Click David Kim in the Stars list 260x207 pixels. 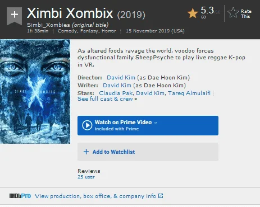tap(150, 93)
